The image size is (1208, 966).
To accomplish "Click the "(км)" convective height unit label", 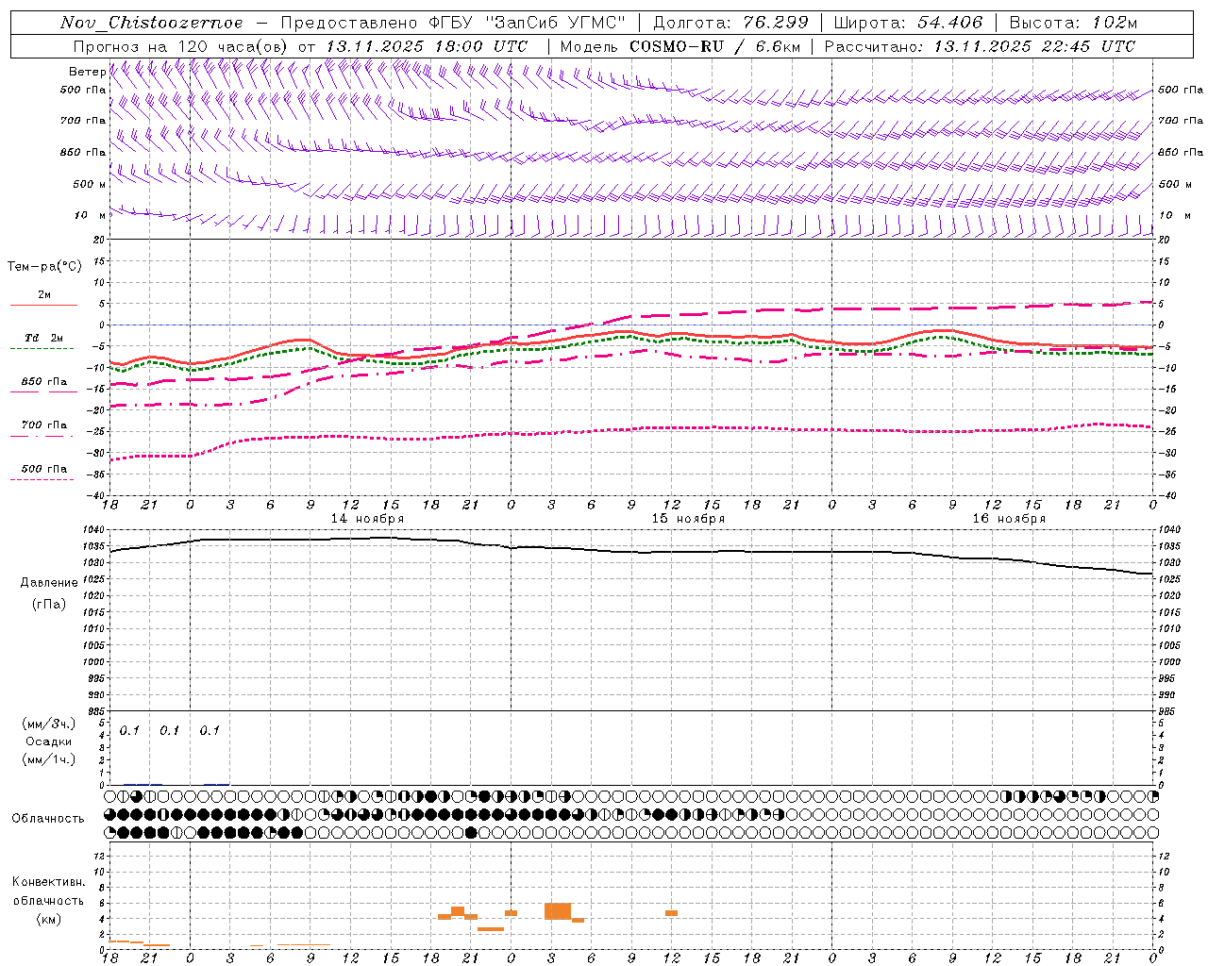I will pyautogui.click(x=49, y=919).
